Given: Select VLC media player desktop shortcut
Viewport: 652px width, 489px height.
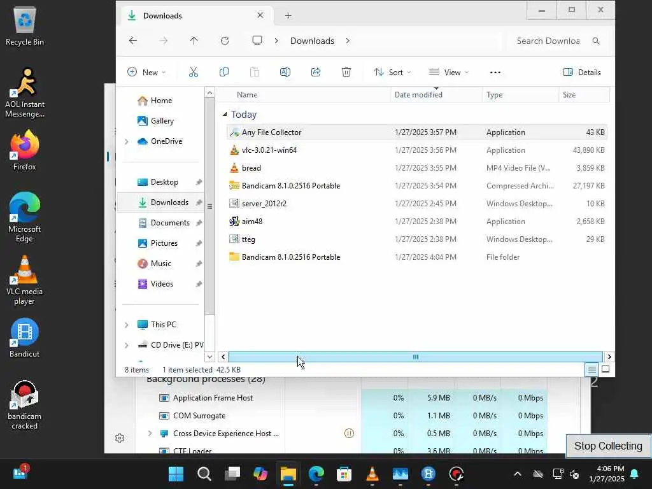Looking at the screenshot, I should (x=25, y=280).
